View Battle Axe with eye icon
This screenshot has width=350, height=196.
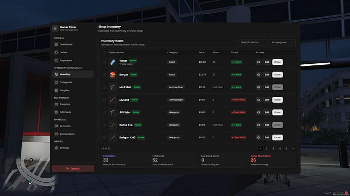coord(259,125)
